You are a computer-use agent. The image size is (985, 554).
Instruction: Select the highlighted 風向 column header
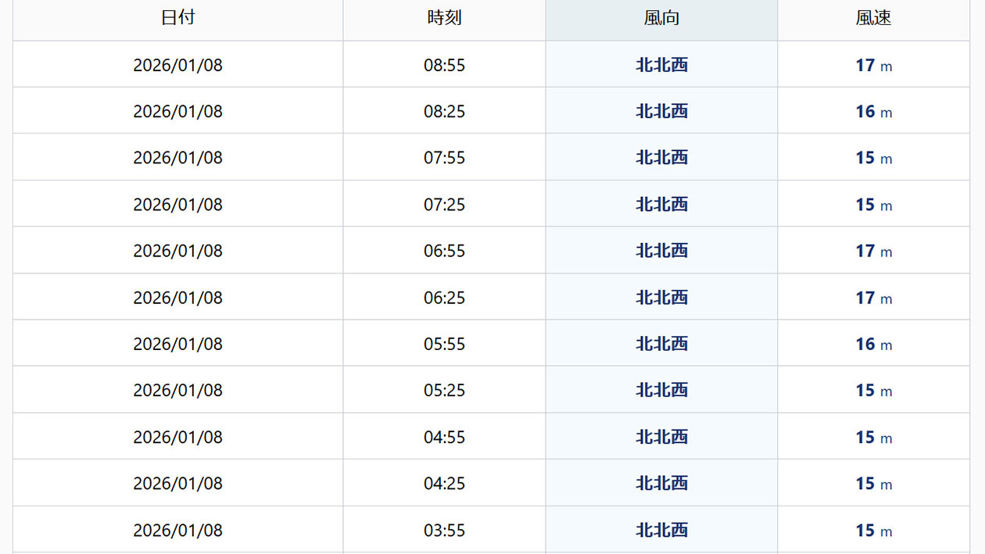click(x=661, y=19)
